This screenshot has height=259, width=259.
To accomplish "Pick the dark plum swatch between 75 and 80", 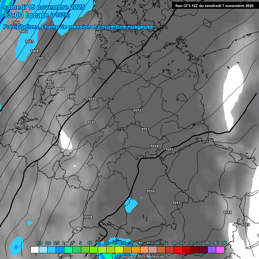I will point(203,250).
